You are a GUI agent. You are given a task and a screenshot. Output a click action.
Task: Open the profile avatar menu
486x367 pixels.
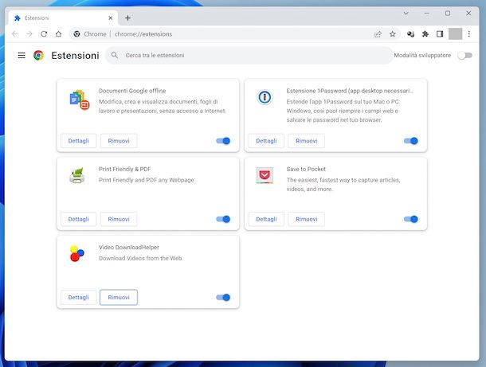point(455,34)
